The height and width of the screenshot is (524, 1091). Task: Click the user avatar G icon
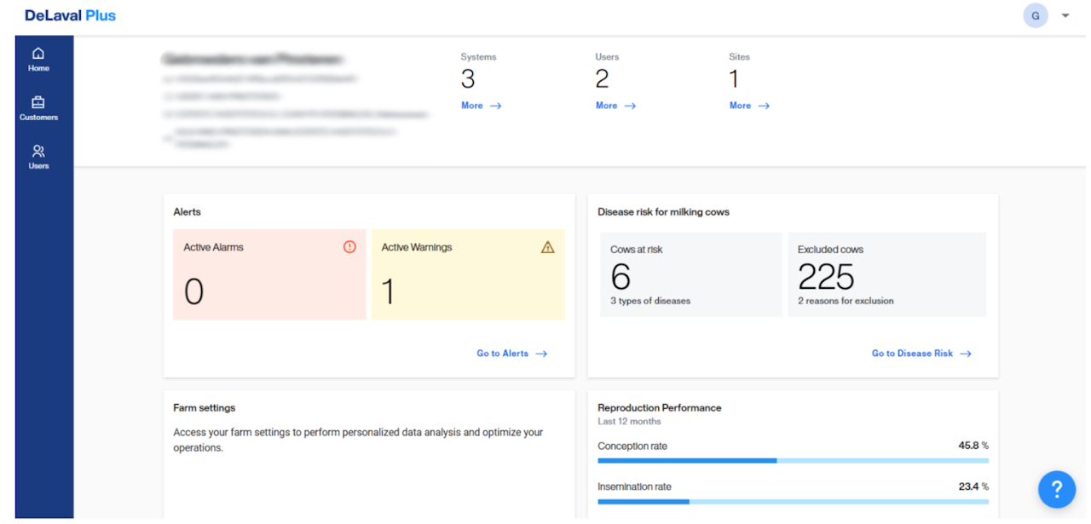click(1036, 15)
